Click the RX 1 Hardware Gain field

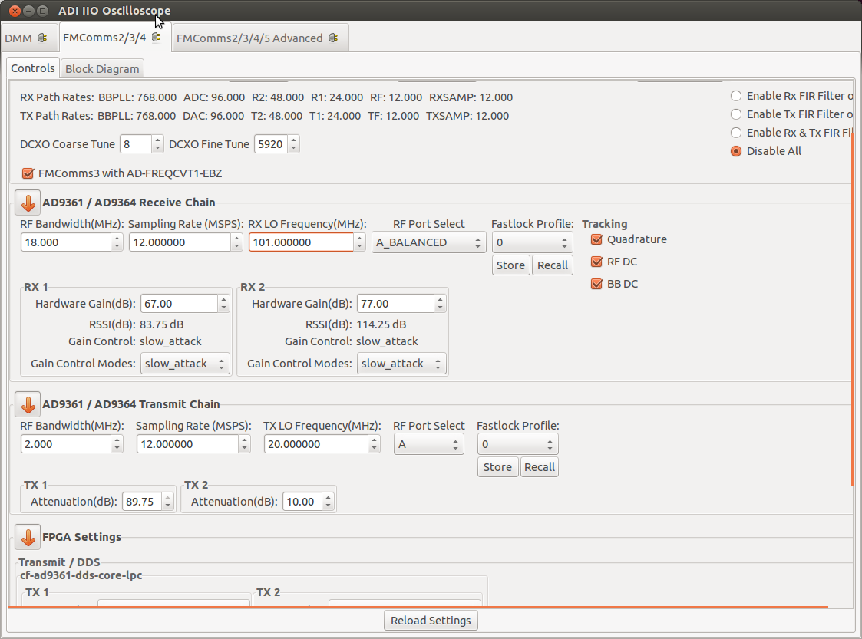pos(179,303)
